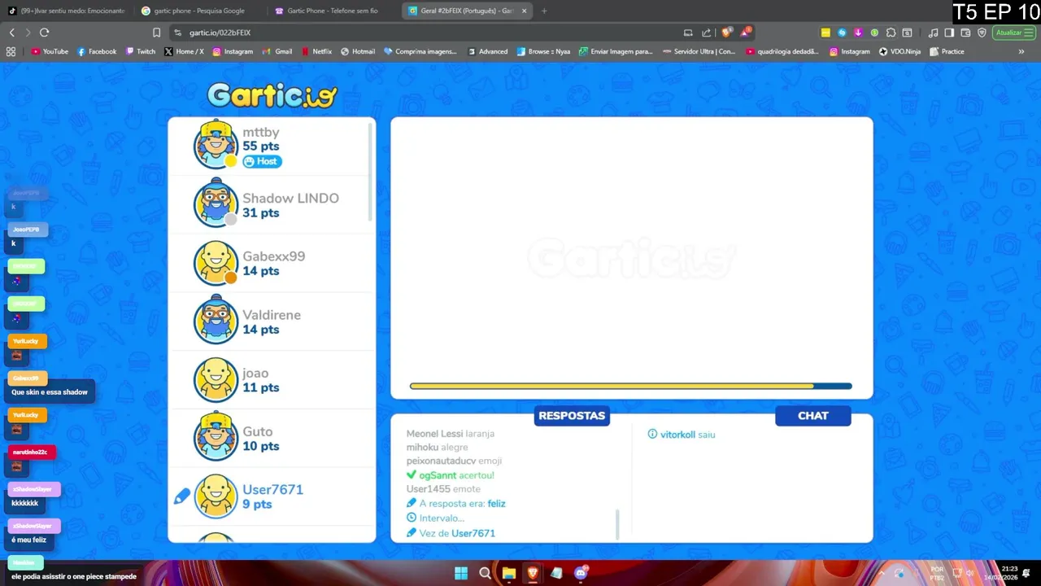Image resolution: width=1041 pixels, height=586 pixels.
Task: Click the Gartic.io logo
Action: 272,95
